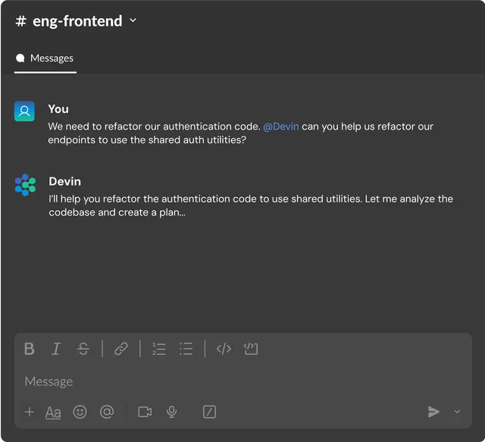Viewport: 485px width, 442px height.
Task: Open the @Devin mention link
Action: tap(281, 127)
